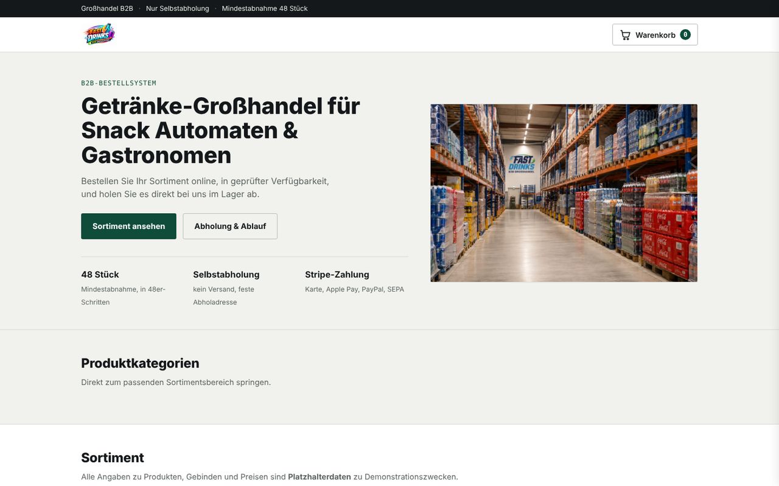
Task: Click the cart item count badge
Action: tap(685, 35)
